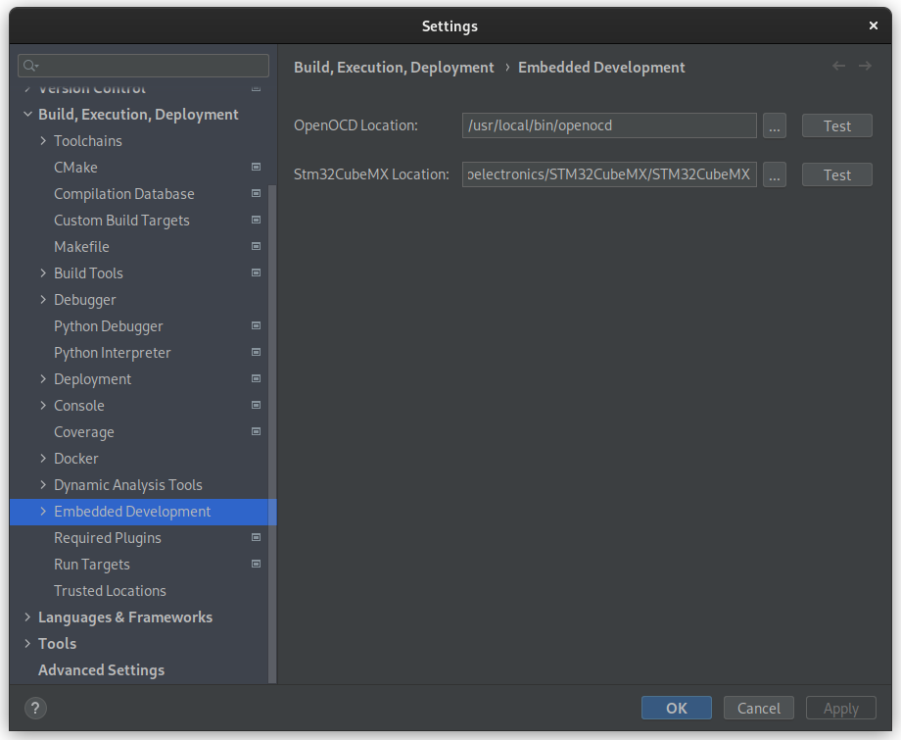Click the project-level icon beside Makefile
901x740 pixels.
[256, 247]
